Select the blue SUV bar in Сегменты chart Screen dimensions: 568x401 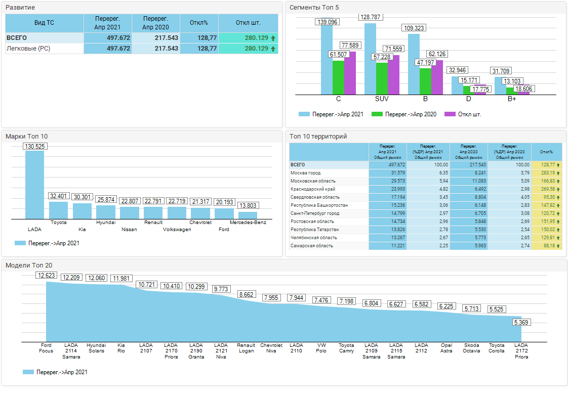pos(370,59)
